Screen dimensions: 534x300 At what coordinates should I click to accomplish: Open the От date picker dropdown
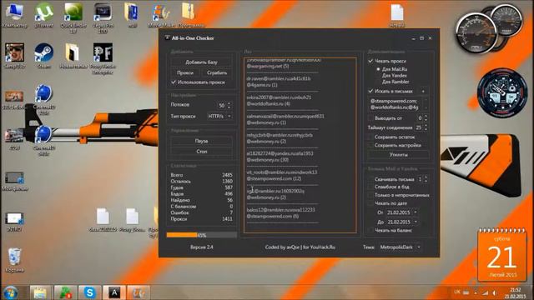pyautogui.click(x=416, y=212)
